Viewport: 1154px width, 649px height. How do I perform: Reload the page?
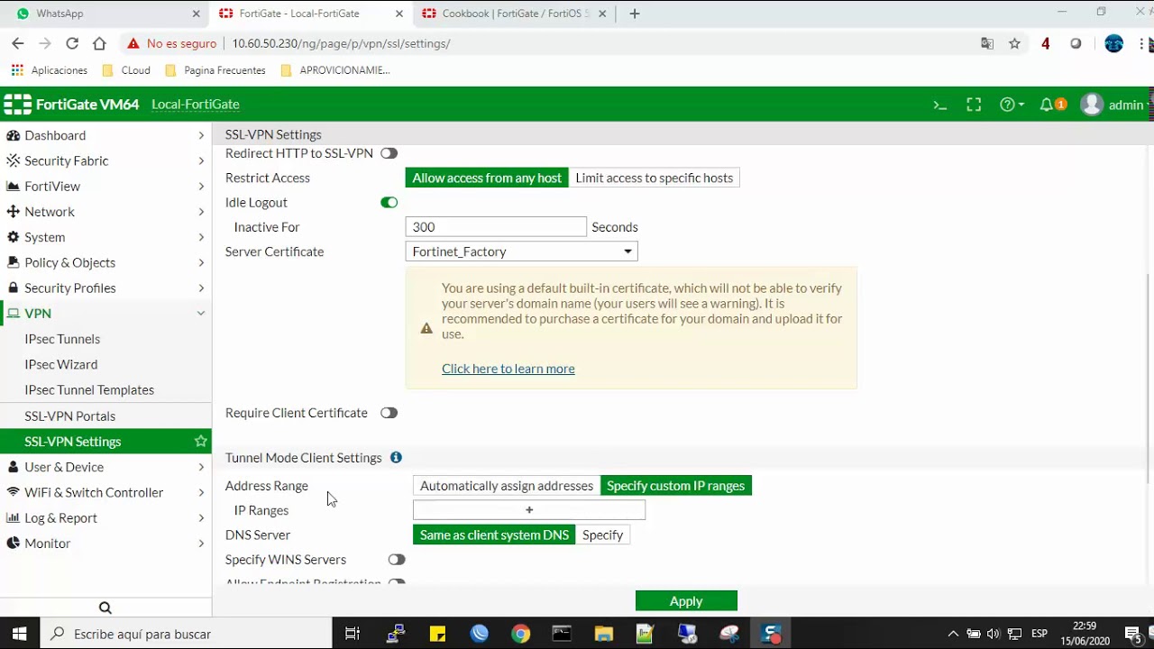click(72, 43)
